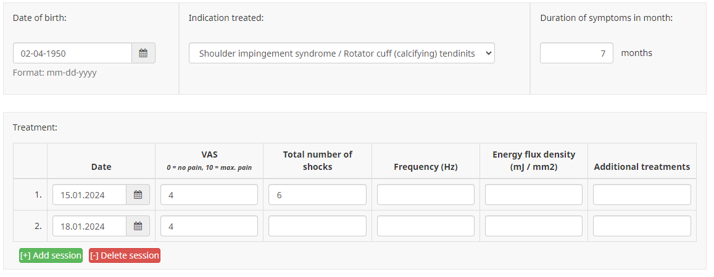Select session 2 date input field
This screenshot has width=714, height=277.
click(x=90, y=226)
